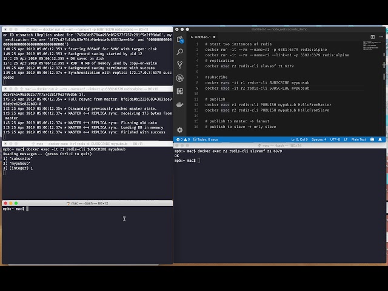This screenshot has width=388, height=291.
Task: Click editor line 9 'r2 redis-cli SUBSCRIBE mypubsub'
Action: click(x=257, y=88)
